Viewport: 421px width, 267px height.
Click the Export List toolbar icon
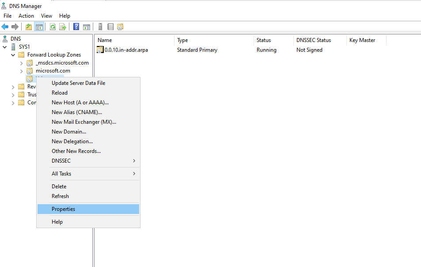63,27
